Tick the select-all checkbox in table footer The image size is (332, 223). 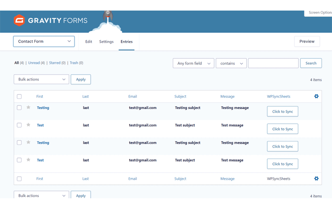click(x=19, y=179)
